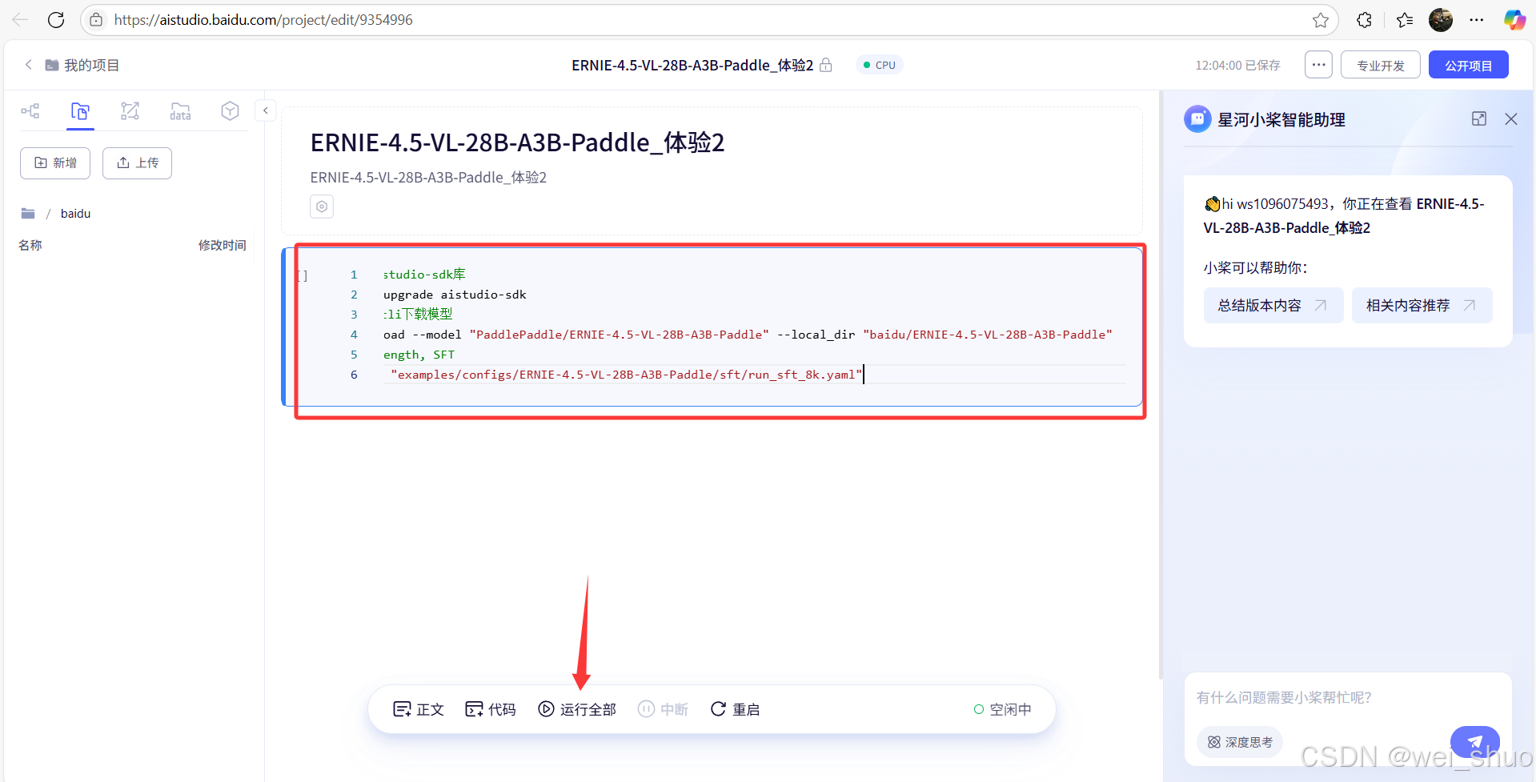Open browser settings and more menu
The image size is (1536, 782).
pyautogui.click(x=1477, y=20)
